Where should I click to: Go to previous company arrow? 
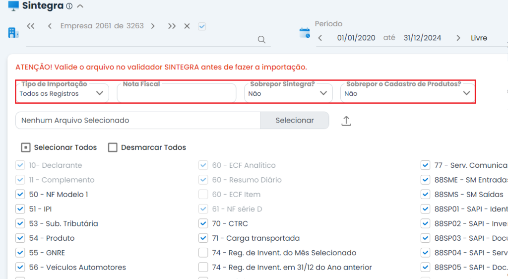click(x=50, y=26)
